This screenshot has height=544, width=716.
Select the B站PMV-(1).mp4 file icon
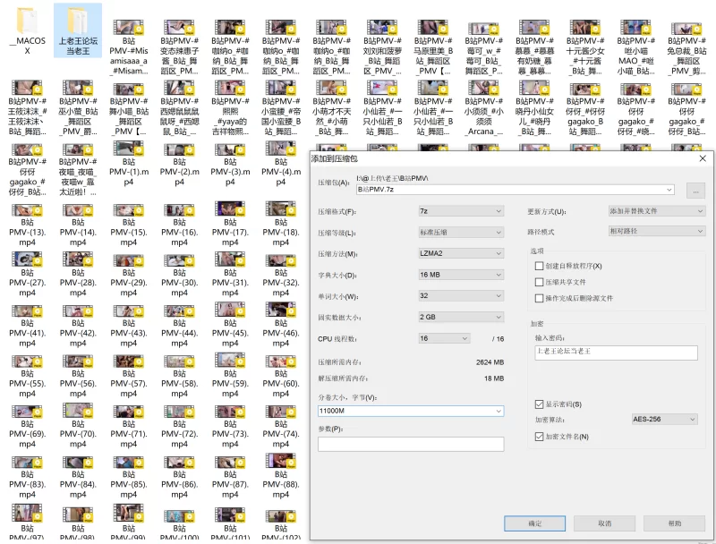[128, 149]
